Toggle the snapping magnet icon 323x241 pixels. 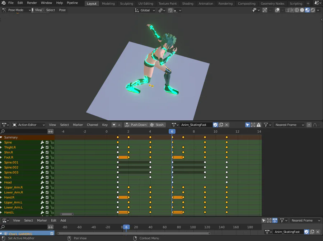(170, 10)
